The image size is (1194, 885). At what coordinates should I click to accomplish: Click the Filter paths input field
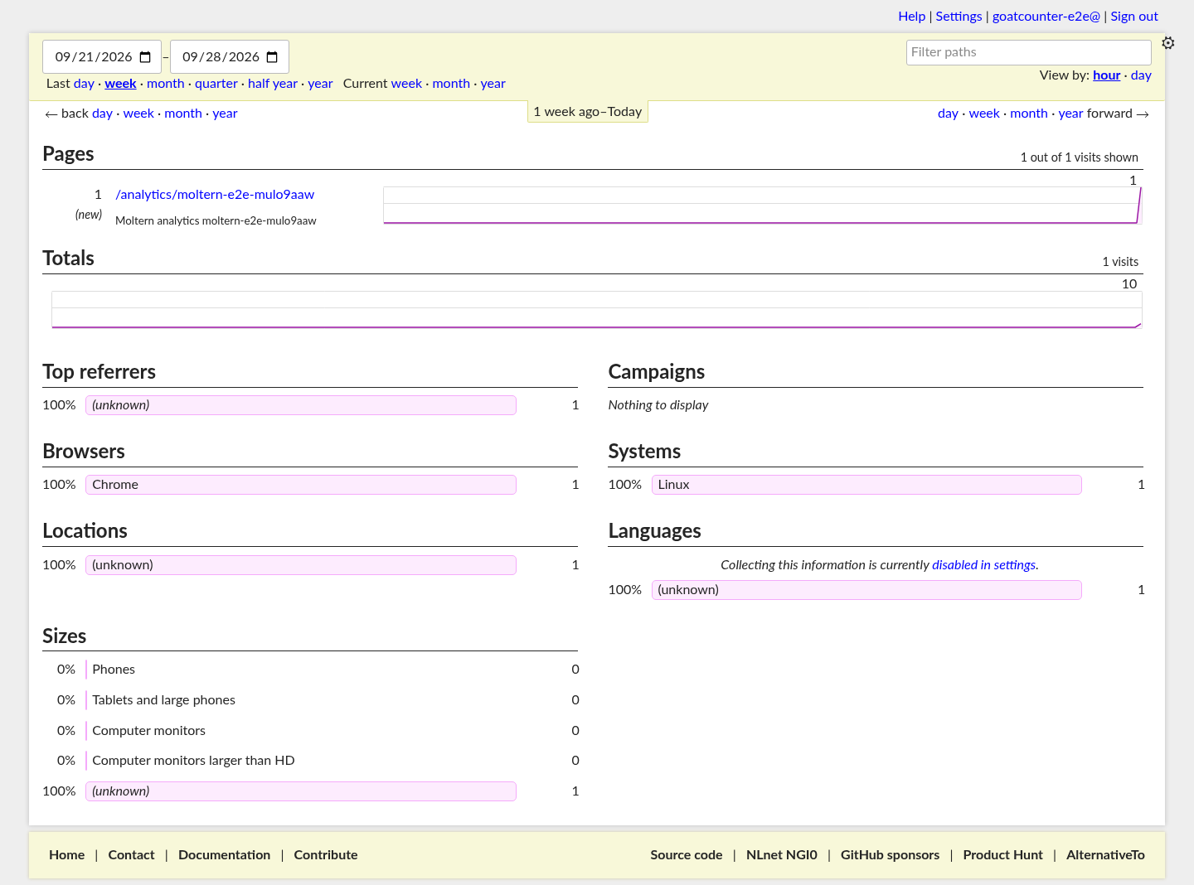[x=1028, y=52]
